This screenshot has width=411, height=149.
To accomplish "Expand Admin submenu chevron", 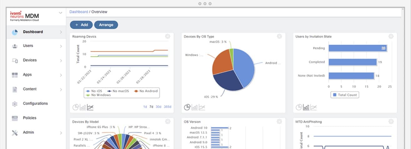I will [x=61, y=133].
